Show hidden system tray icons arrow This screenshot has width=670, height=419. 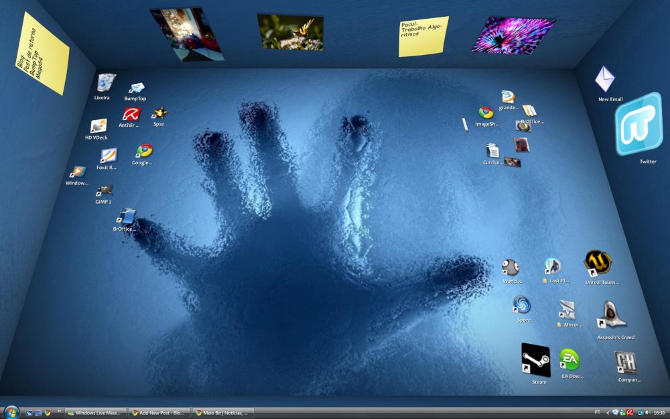pyautogui.click(x=608, y=413)
